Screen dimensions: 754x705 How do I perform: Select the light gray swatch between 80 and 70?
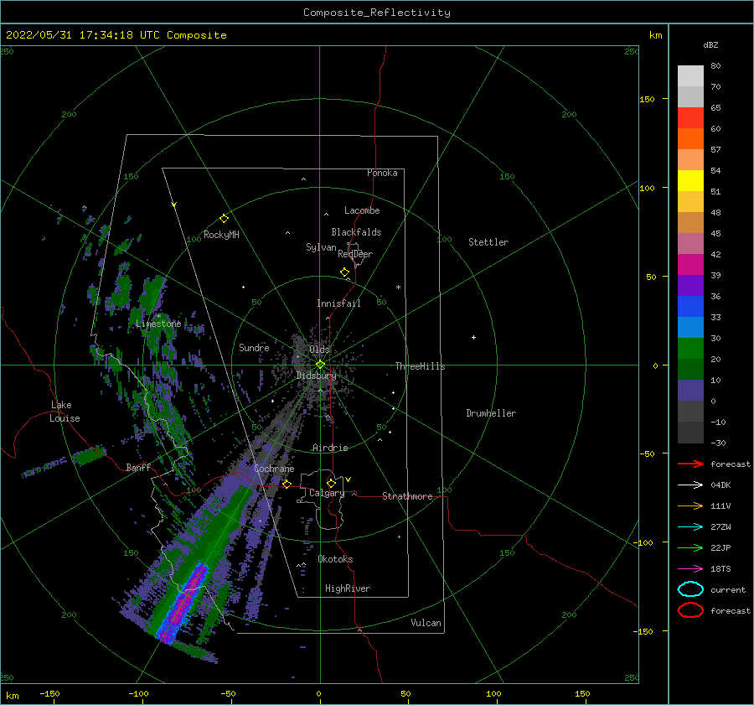pos(690,75)
